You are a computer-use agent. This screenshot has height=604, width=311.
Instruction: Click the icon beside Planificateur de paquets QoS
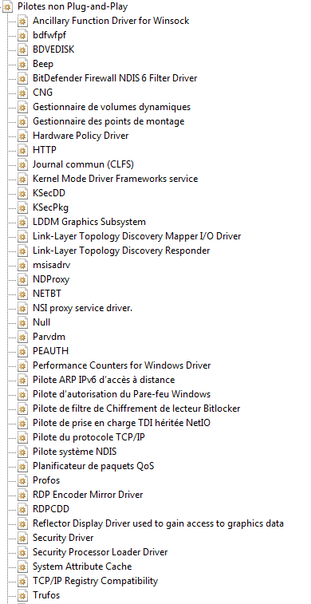[22, 467]
